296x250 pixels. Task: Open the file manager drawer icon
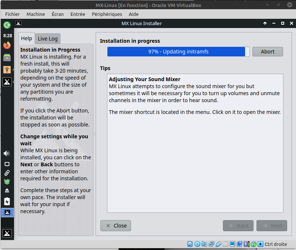tap(7, 58)
